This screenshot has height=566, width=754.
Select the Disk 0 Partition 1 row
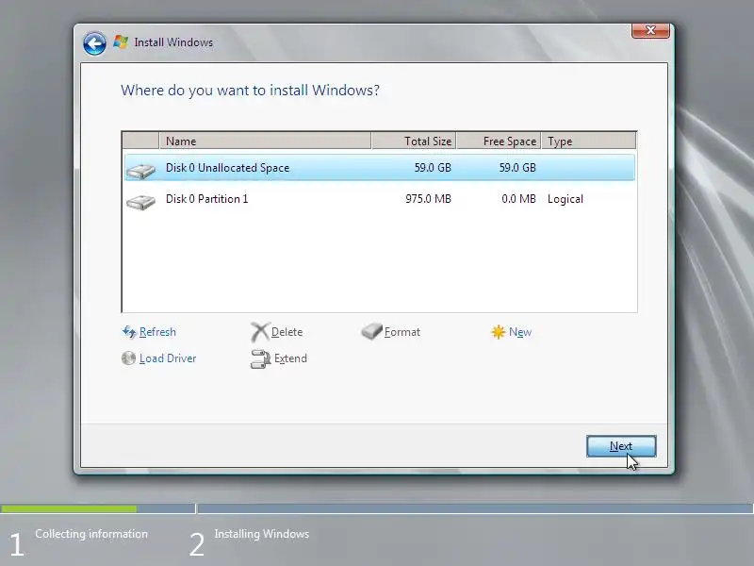380,199
